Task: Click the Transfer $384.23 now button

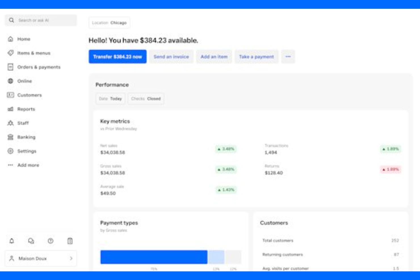Action: point(117,56)
